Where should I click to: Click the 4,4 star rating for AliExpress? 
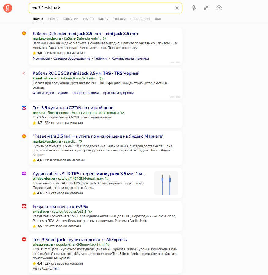pos(37,263)
